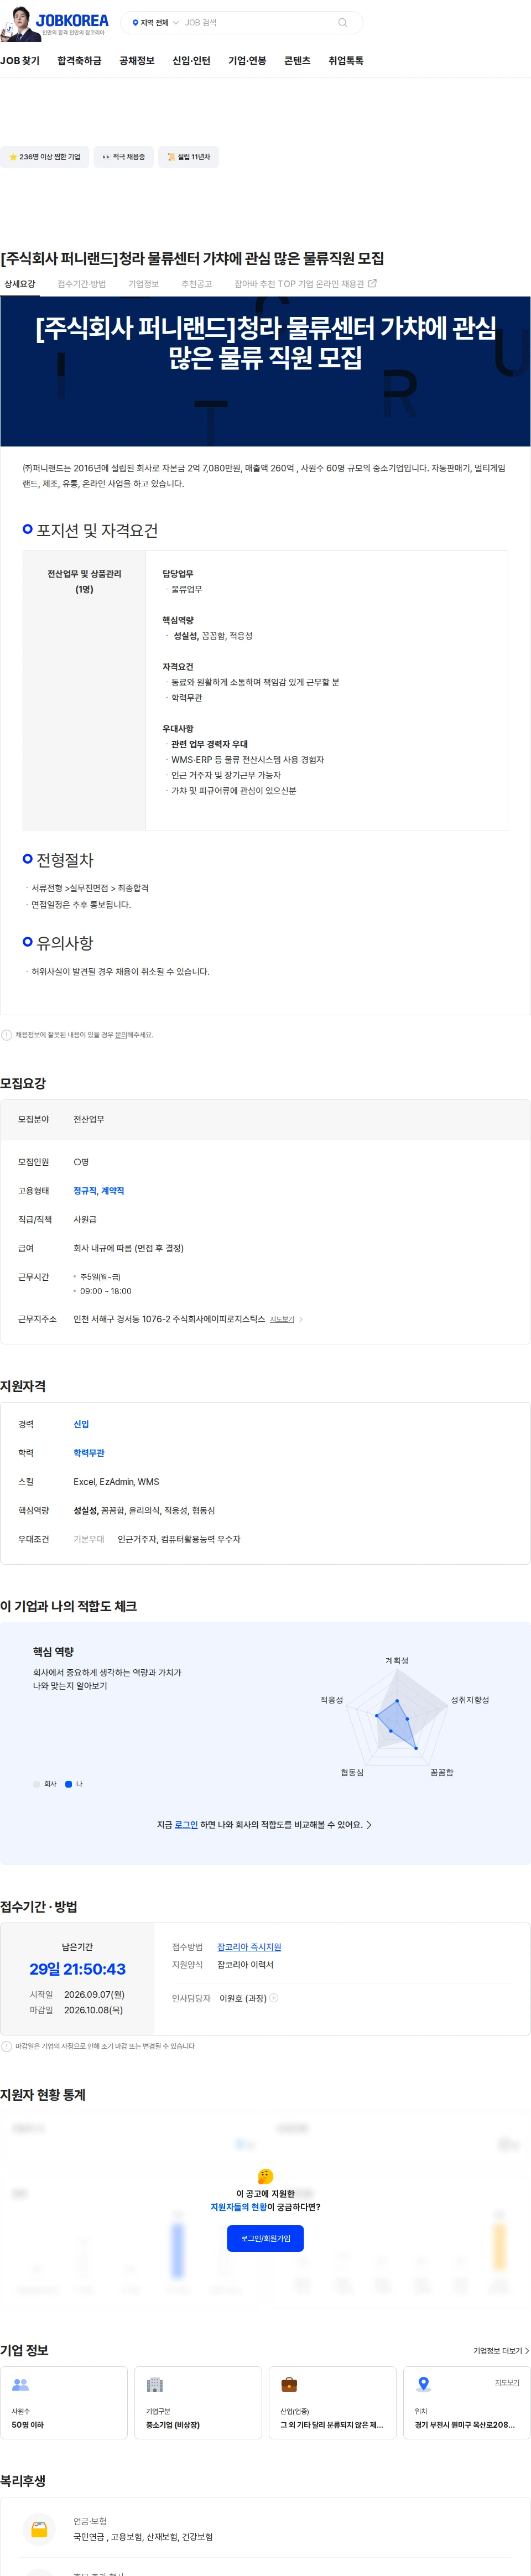Open the 취업톡톡 menu

[346, 61]
